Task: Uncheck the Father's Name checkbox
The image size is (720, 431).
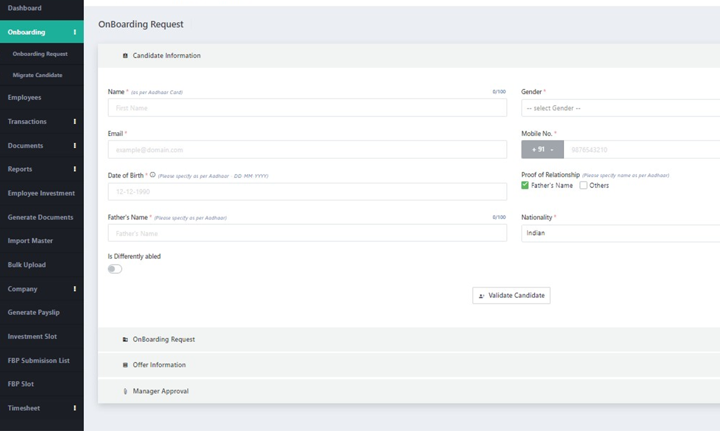Action: (x=525, y=185)
